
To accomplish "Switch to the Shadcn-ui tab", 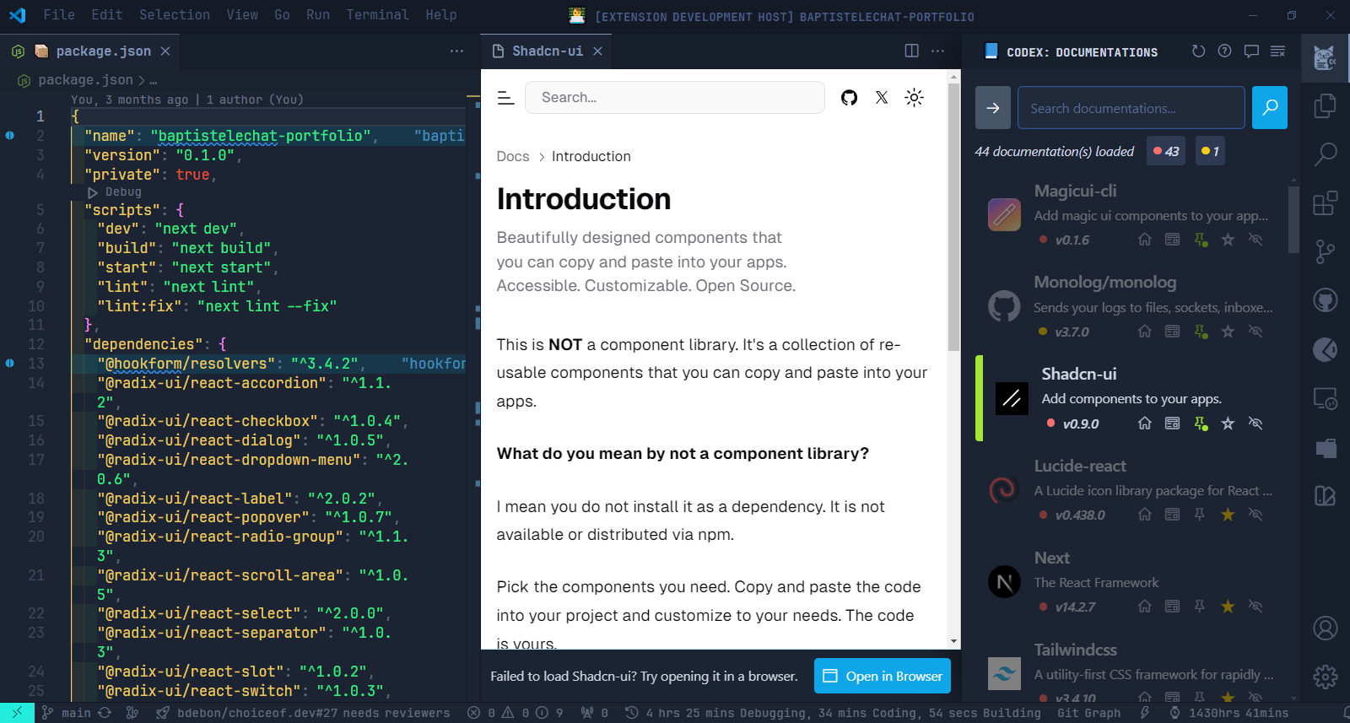I will 547,51.
